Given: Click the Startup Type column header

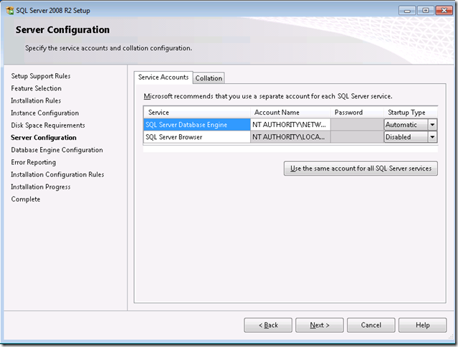Looking at the screenshot, I should (x=411, y=113).
